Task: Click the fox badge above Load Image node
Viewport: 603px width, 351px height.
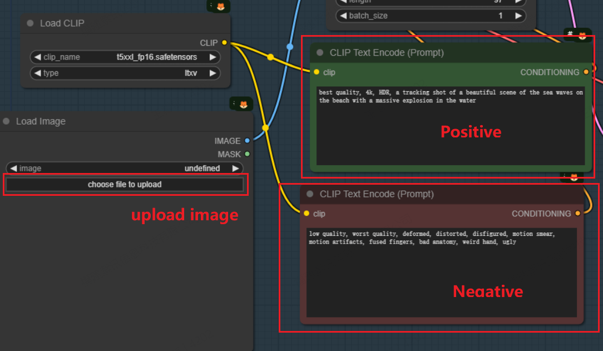Action: pyautogui.click(x=243, y=104)
